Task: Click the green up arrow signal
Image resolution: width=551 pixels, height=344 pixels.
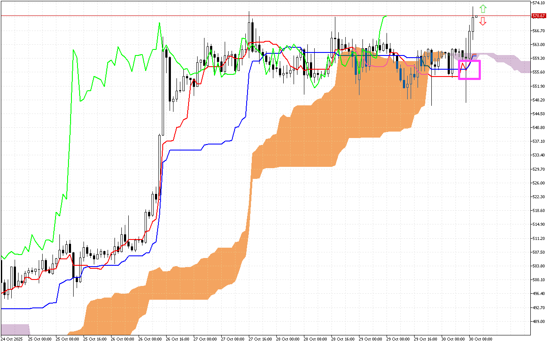Action: (x=483, y=8)
